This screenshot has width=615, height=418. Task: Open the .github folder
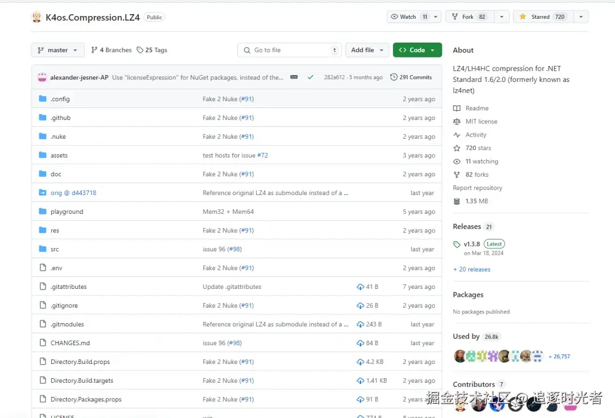(x=60, y=118)
